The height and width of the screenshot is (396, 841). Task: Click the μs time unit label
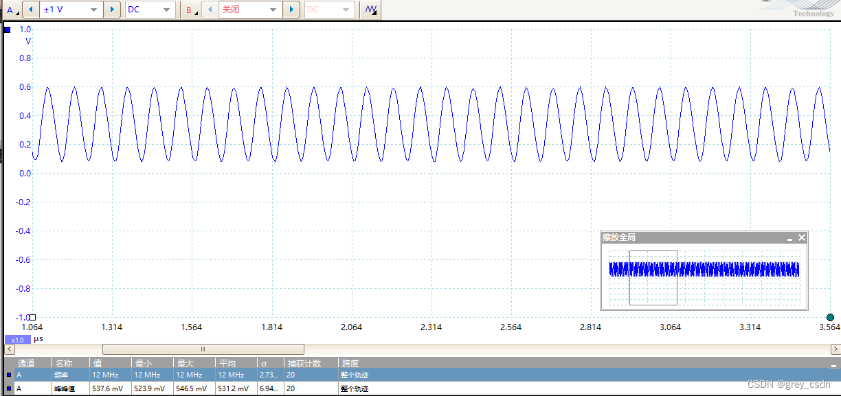tap(38, 340)
